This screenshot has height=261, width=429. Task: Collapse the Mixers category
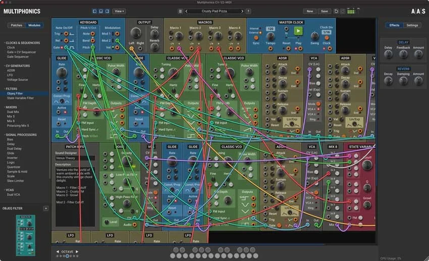click(x=11, y=107)
